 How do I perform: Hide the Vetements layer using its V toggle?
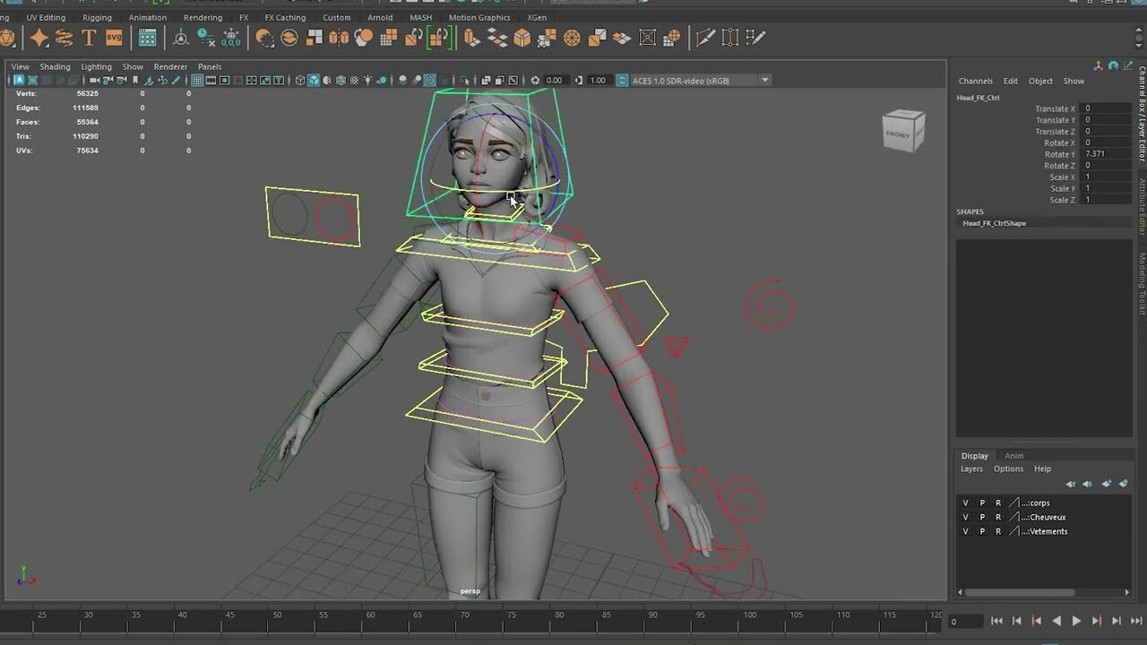966,531
